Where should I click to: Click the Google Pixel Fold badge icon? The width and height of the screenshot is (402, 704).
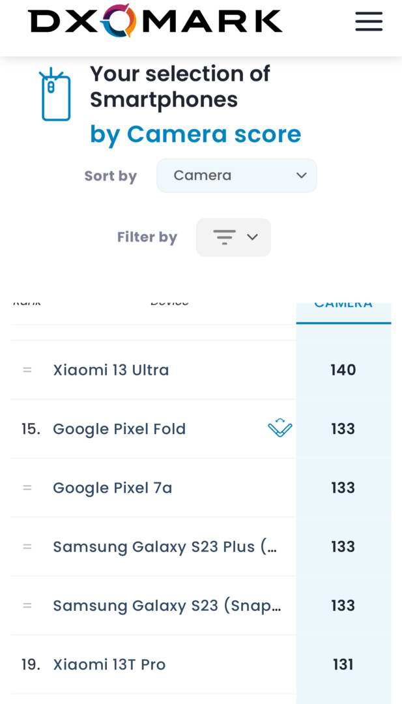280,428
